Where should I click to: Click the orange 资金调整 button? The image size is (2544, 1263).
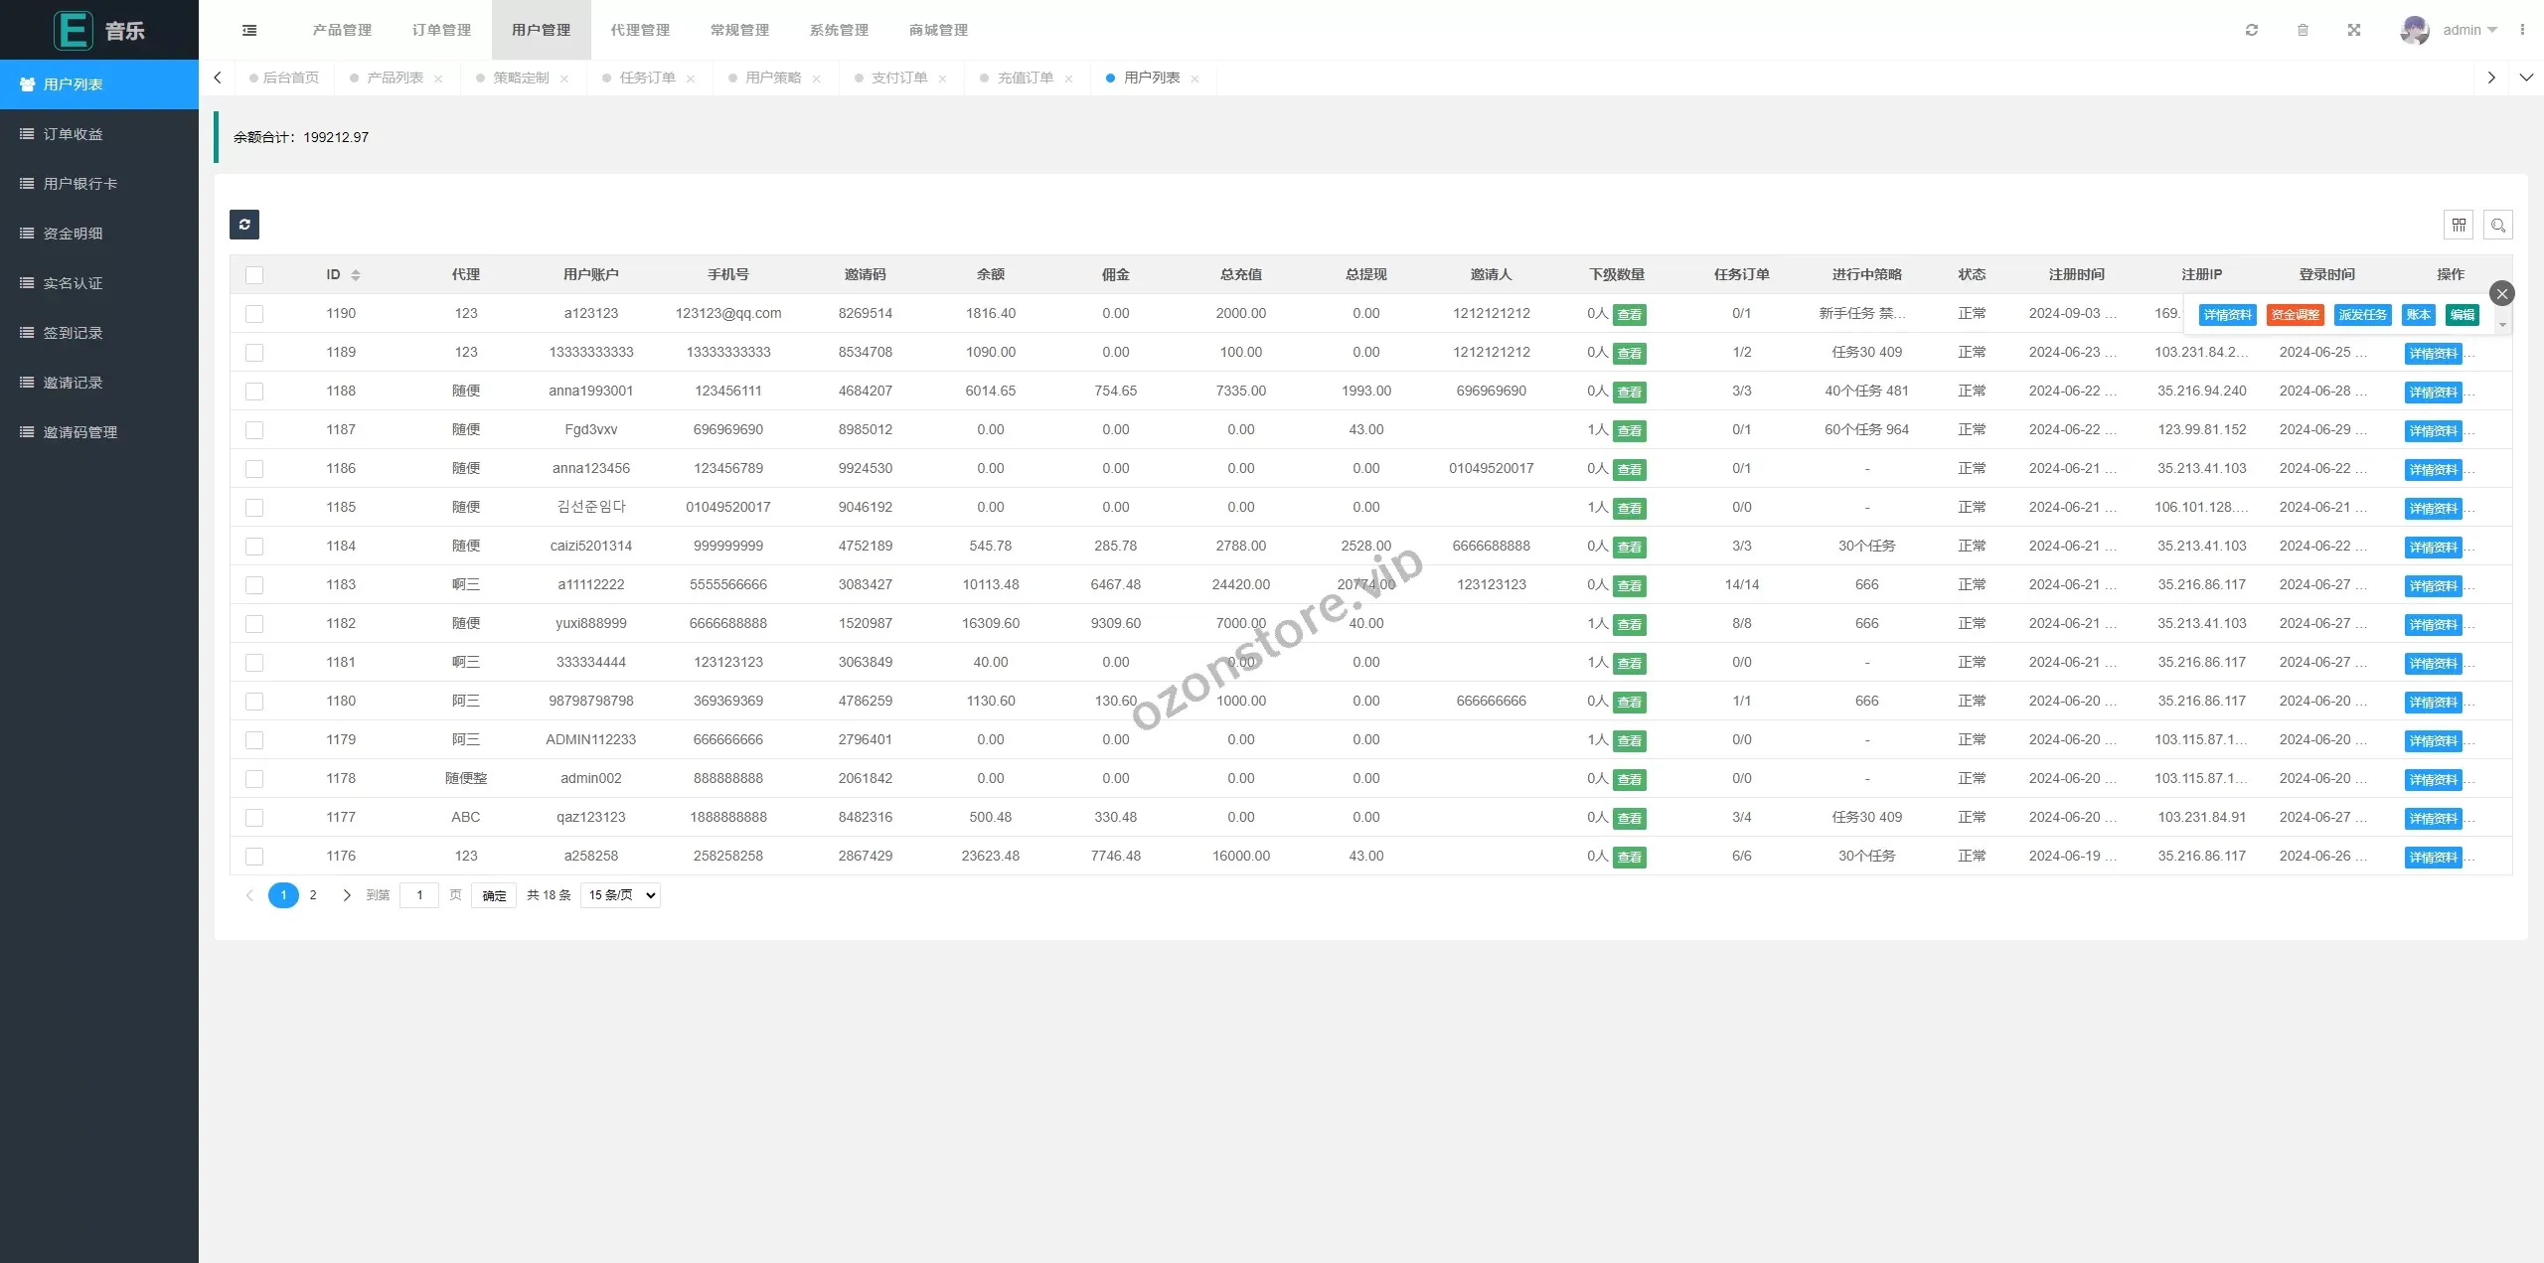(2295, 315)
